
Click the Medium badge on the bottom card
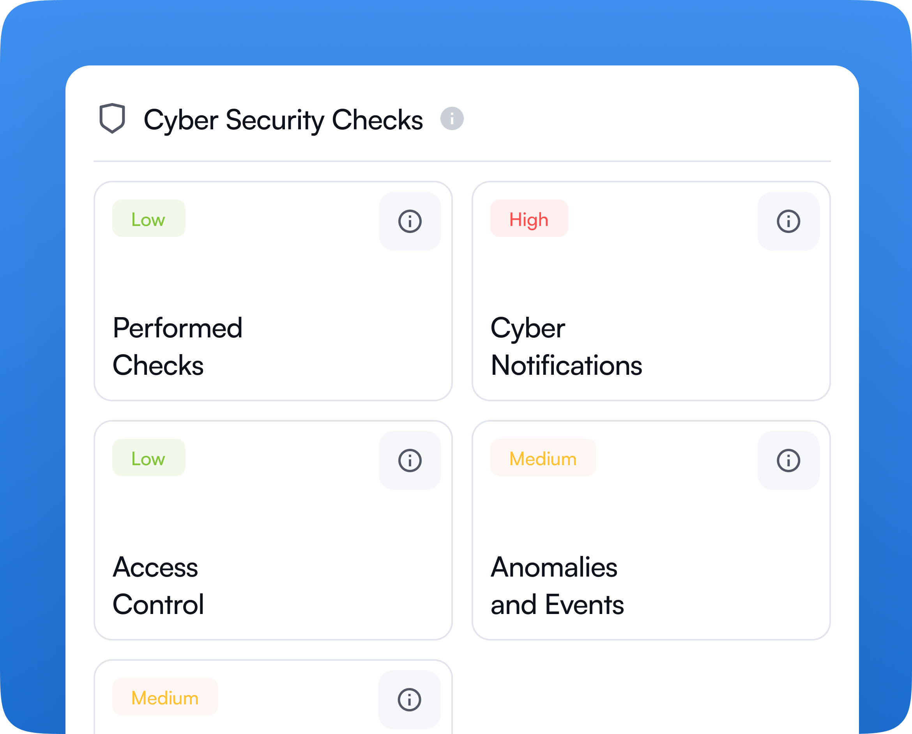click(165, 697)
